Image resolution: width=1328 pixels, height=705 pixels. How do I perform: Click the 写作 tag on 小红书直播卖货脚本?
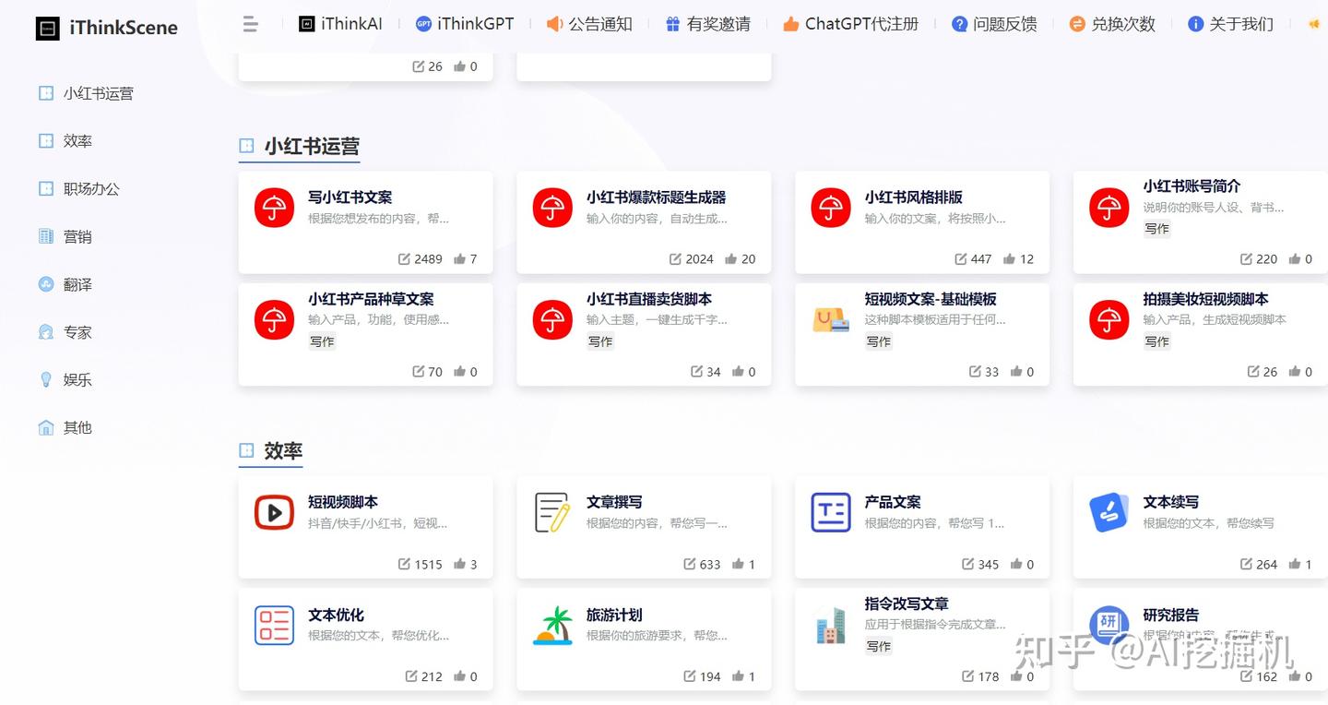click(599, 341)
